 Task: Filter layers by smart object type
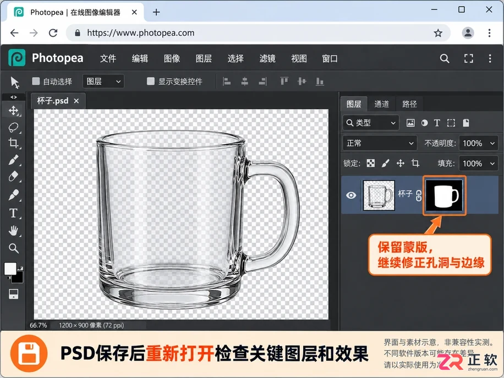click(x=465, y=123)
